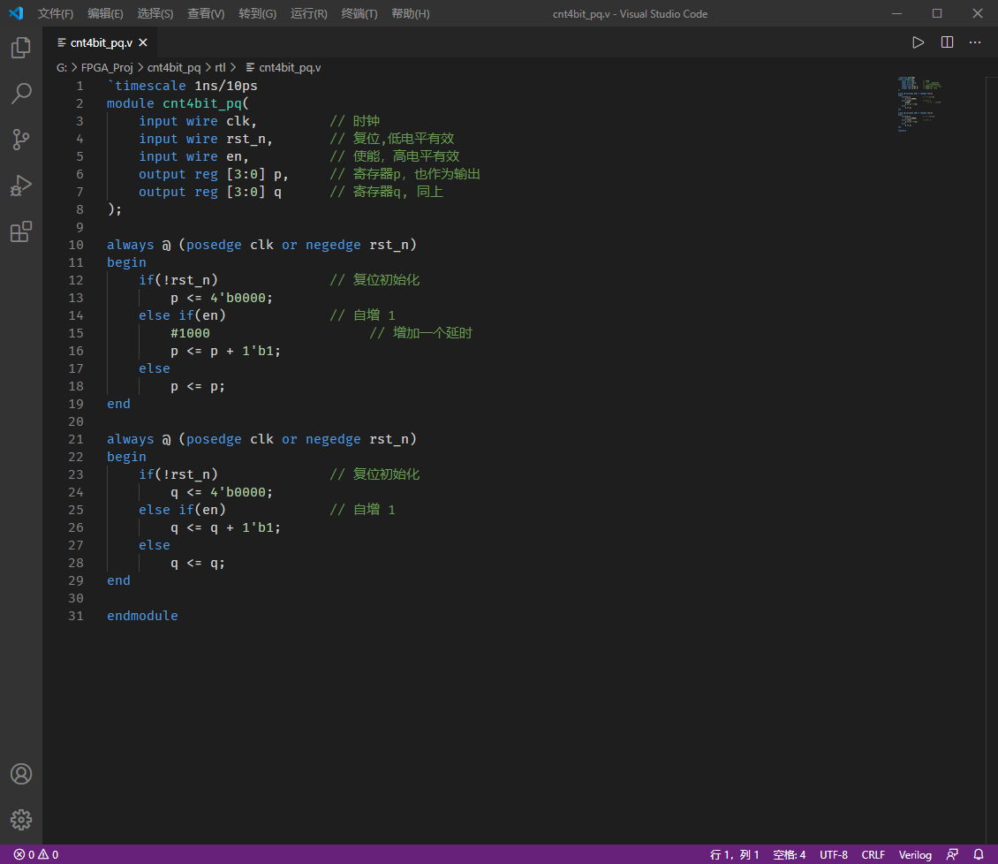Expand the rtl folder breadcrumb
This screenshot has width=998, height=864.
coord(220,67)
